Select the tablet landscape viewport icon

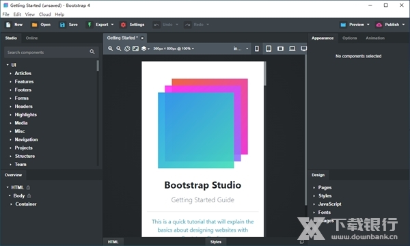pos(280,49)
